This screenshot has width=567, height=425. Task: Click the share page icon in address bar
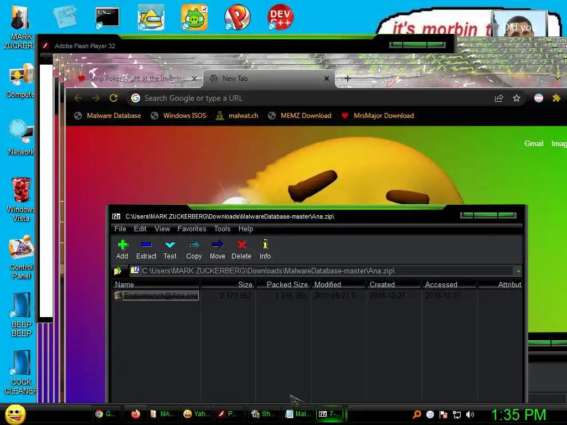pyautogui.click(x=499, y=98)
